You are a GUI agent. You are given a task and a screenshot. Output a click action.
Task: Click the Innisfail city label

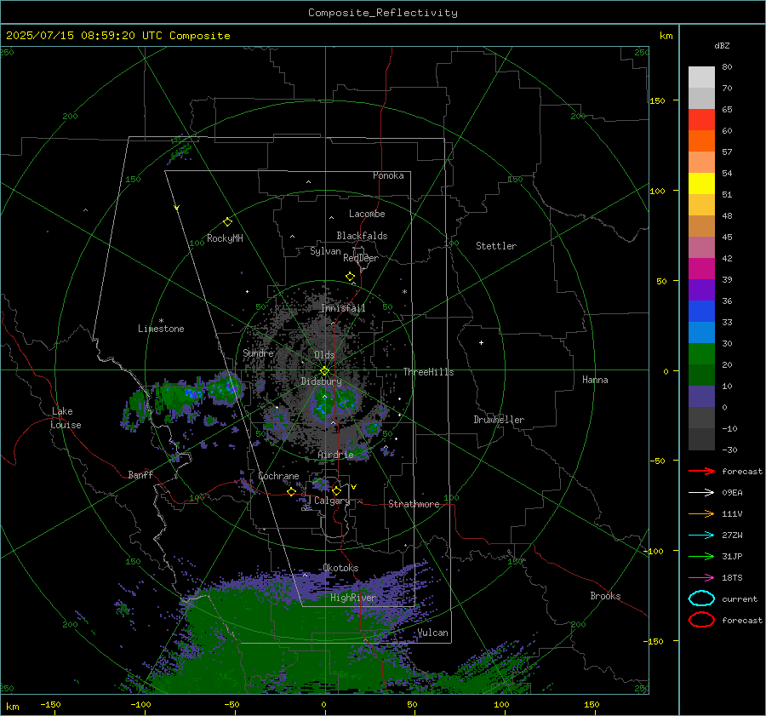point(343,308)
